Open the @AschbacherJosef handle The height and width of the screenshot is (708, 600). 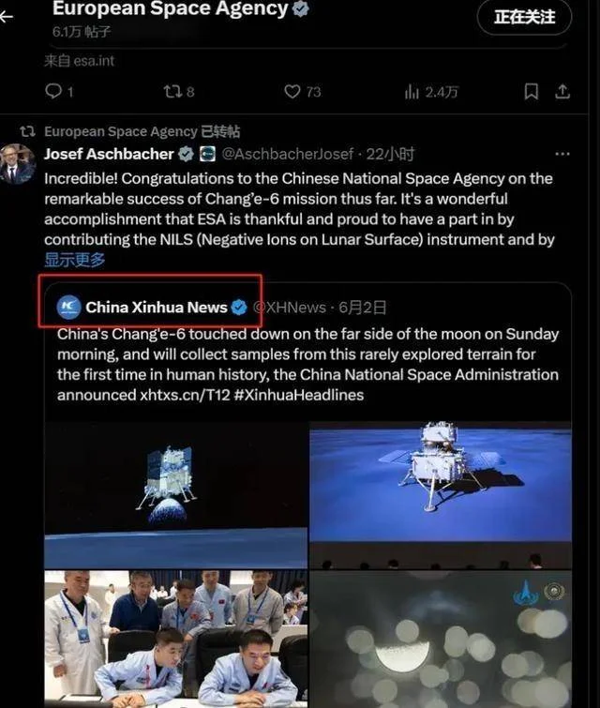288,154
